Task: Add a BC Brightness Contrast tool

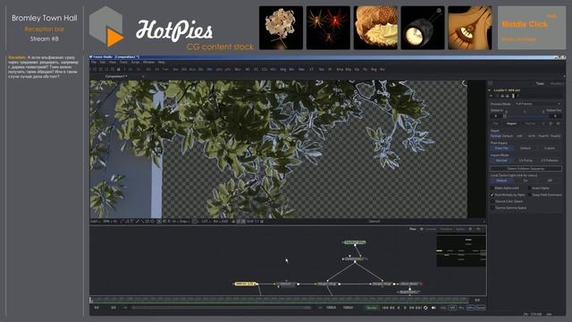Action: tap(248, 70)
